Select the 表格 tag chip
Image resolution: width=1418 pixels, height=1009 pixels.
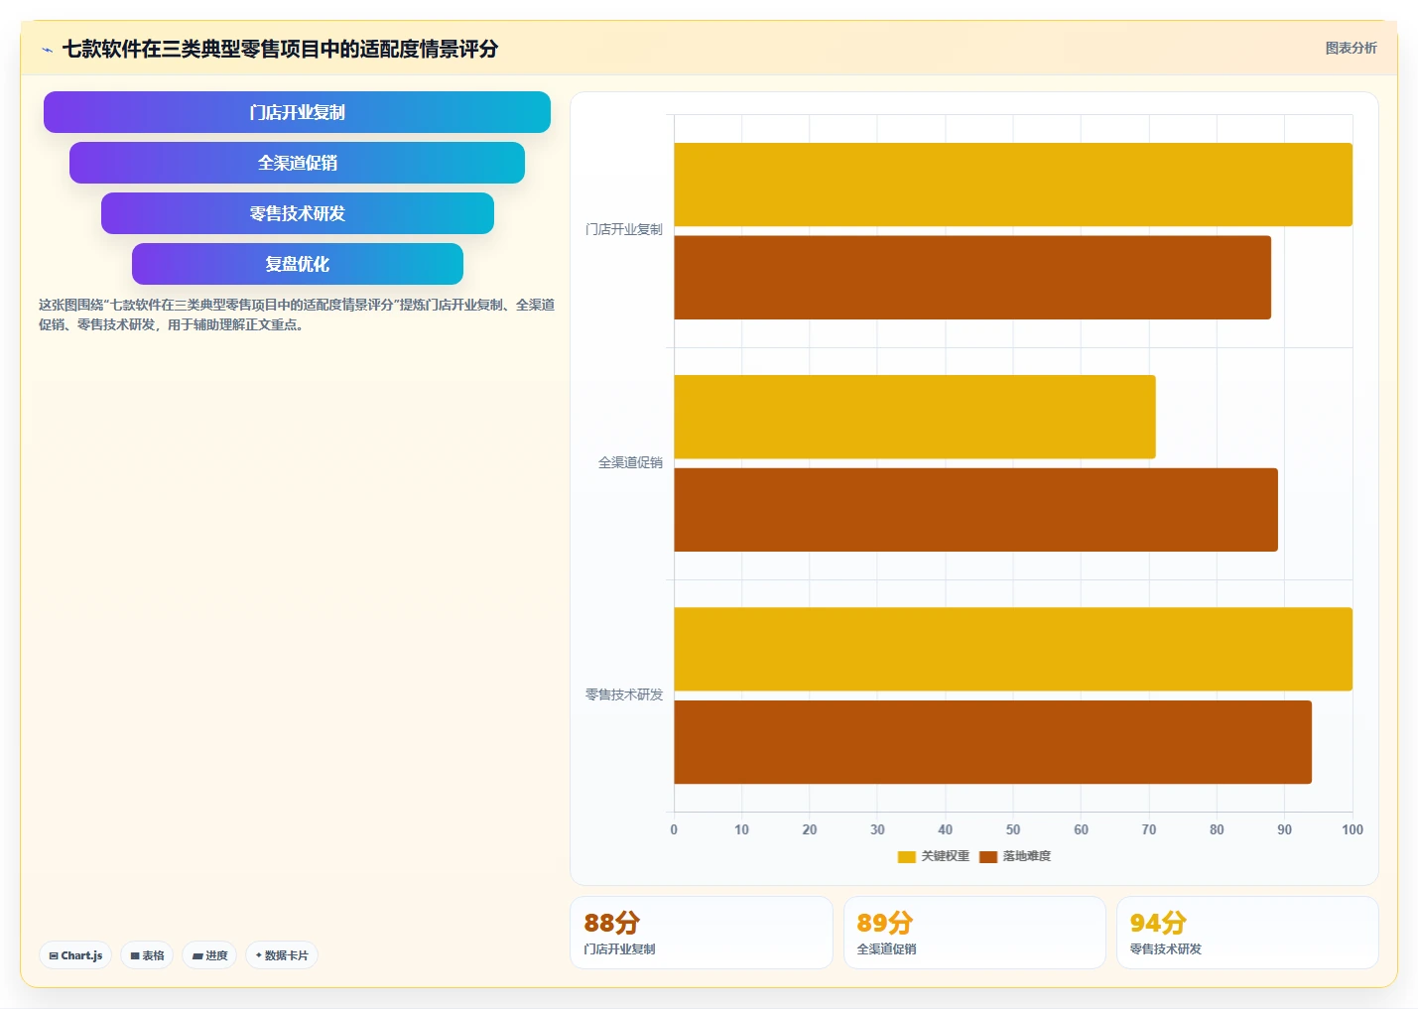click(147, 955)
